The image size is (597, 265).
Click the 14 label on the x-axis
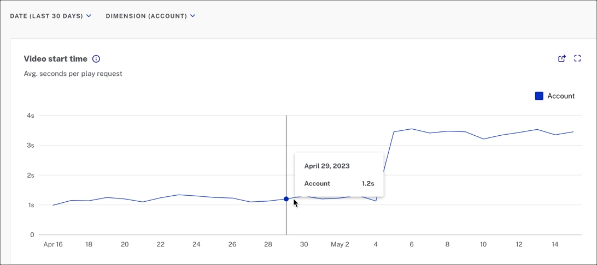click(555, 244)
